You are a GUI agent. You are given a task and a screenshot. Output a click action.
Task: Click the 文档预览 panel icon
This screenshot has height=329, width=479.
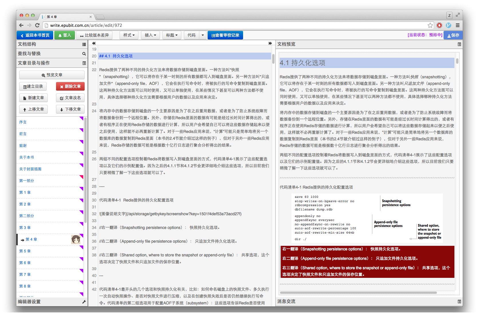tap(459, 44)
